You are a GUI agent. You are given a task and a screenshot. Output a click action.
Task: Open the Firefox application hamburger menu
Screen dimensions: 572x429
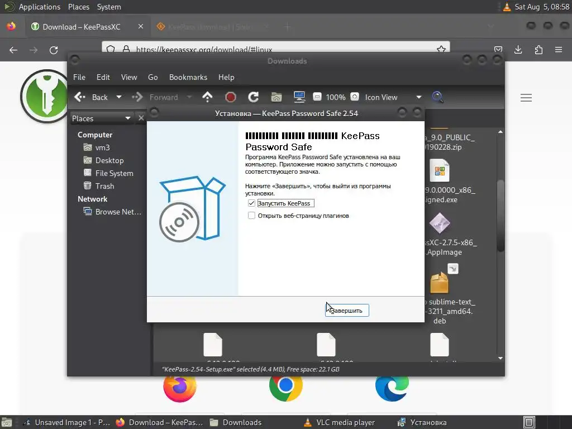559,50
